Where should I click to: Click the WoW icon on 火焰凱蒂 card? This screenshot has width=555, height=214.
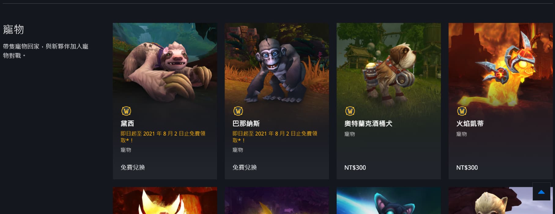click(462, 111)
